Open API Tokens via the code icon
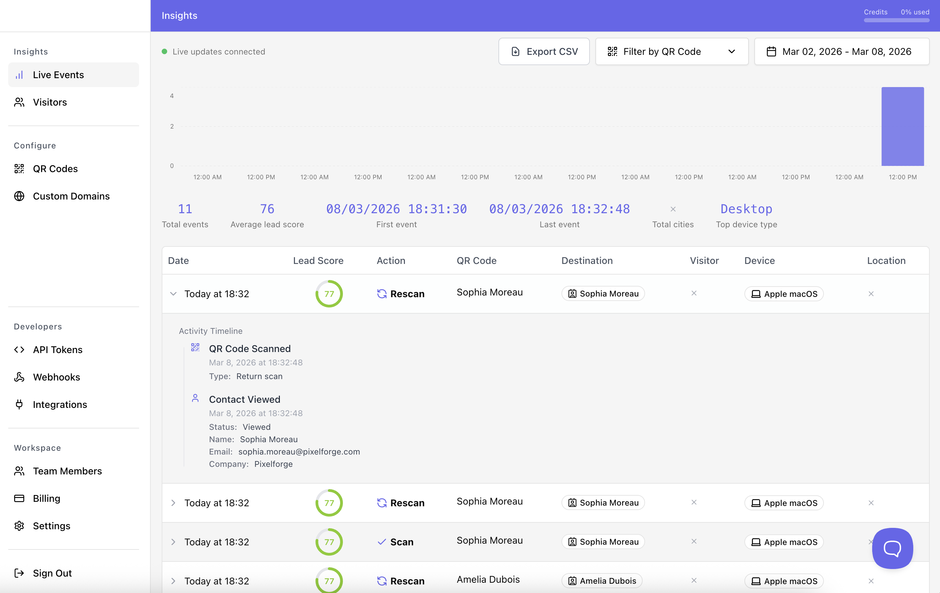This screenshot has width=940, height=593. pos(20,350)
